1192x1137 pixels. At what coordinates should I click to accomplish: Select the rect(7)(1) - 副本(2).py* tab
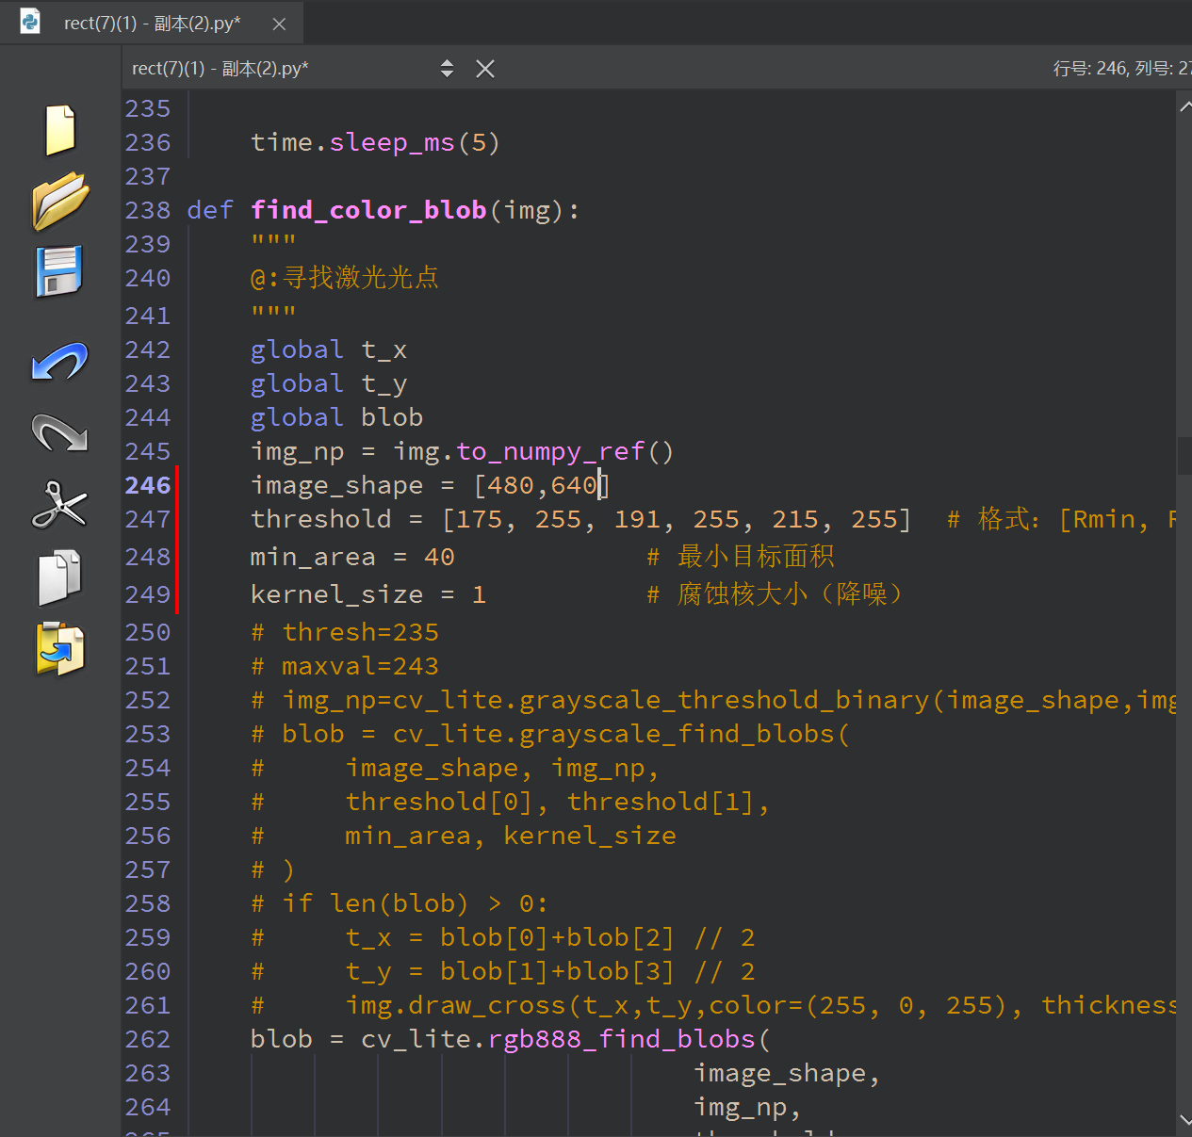coord(152,24)
